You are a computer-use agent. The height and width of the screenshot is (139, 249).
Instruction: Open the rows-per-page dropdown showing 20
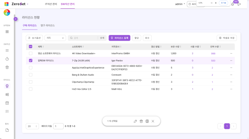32,126
